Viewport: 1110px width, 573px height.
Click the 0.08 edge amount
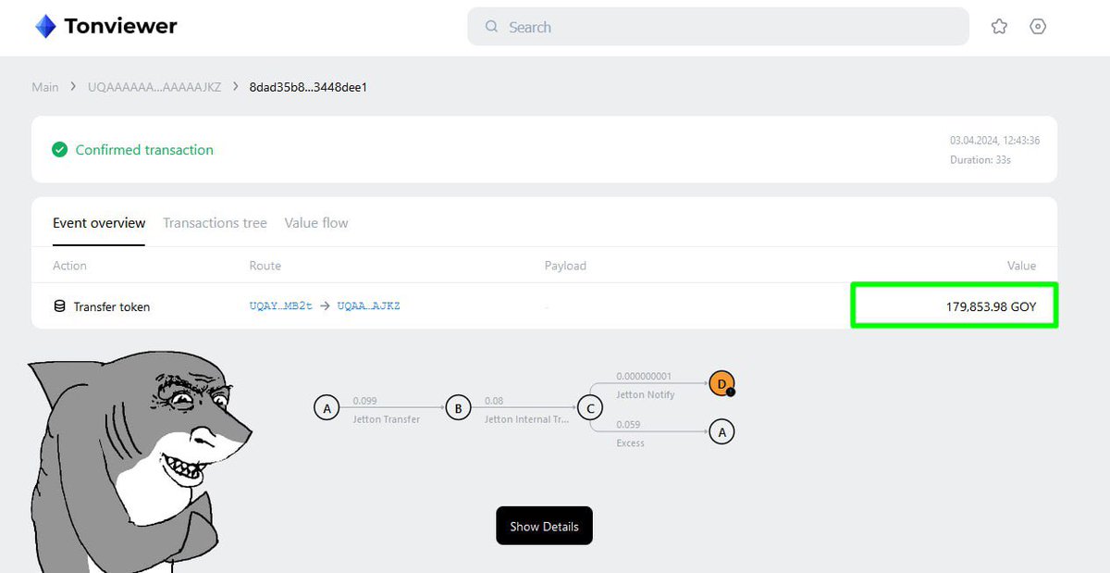[x=494, y=402]
